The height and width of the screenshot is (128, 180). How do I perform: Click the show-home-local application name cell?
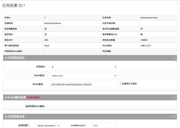pyautogui.click(x=149, y=18)
